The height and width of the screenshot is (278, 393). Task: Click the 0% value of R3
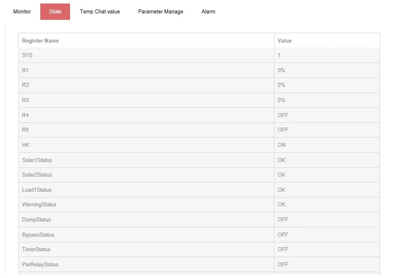click(x=281, y=100)
